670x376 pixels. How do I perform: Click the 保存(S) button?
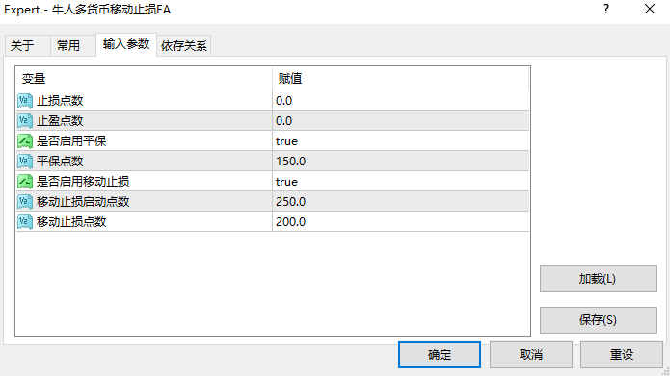[598, 320]
